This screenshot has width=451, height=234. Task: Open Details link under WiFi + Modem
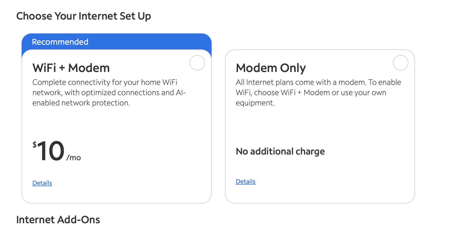click(x=42, y=183)
